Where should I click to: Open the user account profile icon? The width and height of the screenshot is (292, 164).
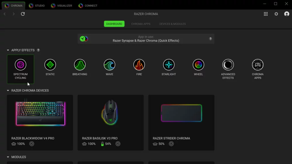coord(287,14)
